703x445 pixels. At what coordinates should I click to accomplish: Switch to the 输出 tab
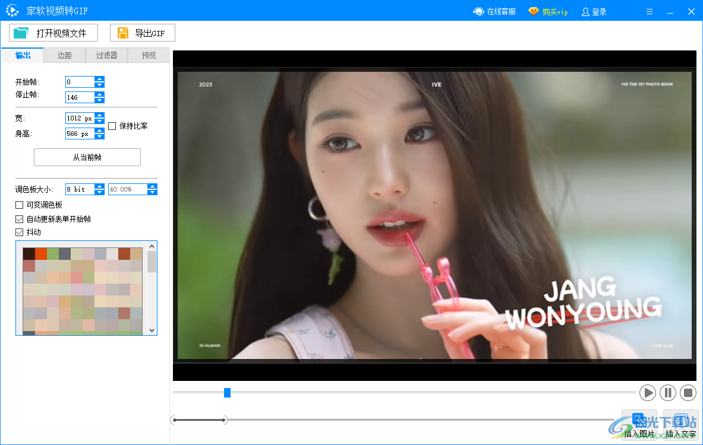click(x=23, y=55)
